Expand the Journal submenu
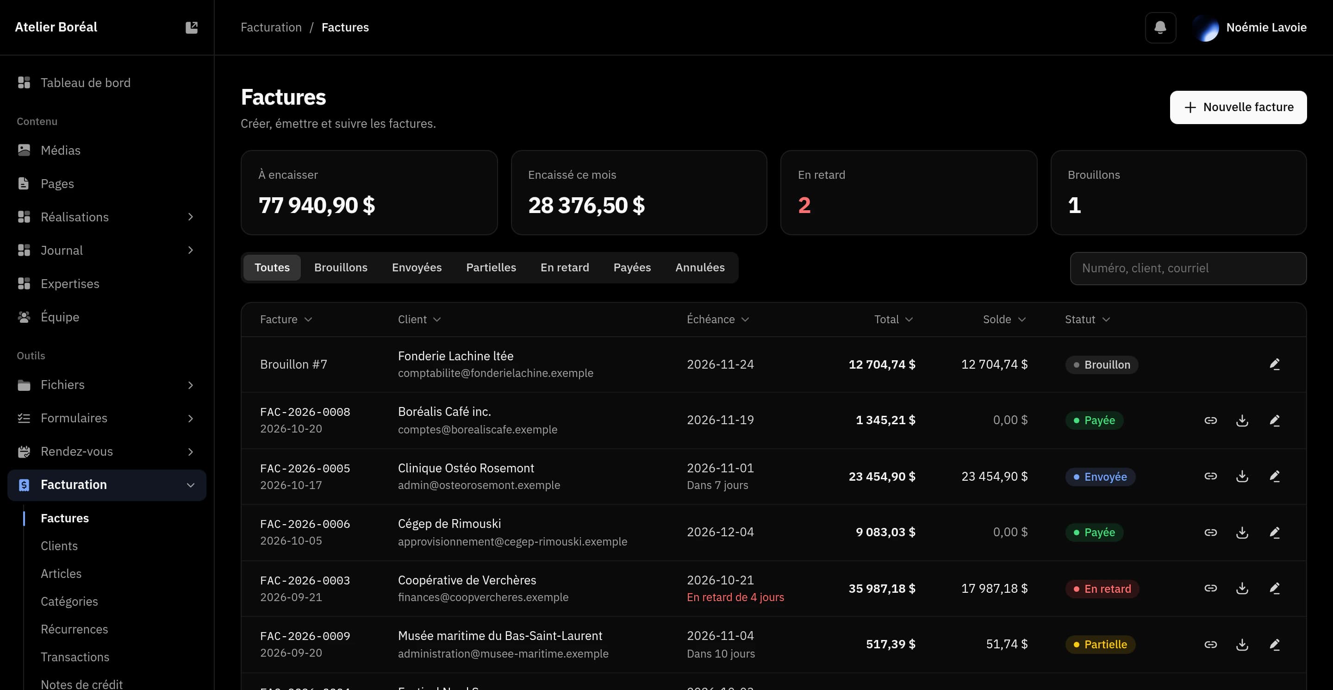 point(190,251)
